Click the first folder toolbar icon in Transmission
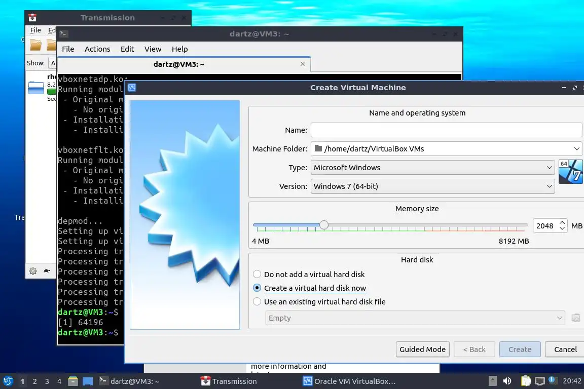The width and height of the screenshot is (584, 389). click(x=36, y=45)
